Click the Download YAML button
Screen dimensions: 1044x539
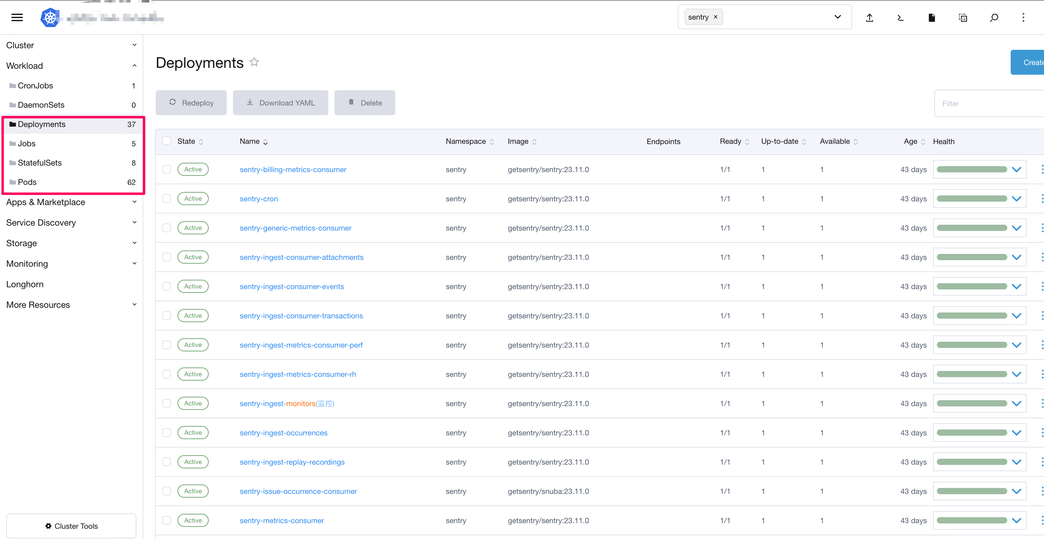point(280,103)
